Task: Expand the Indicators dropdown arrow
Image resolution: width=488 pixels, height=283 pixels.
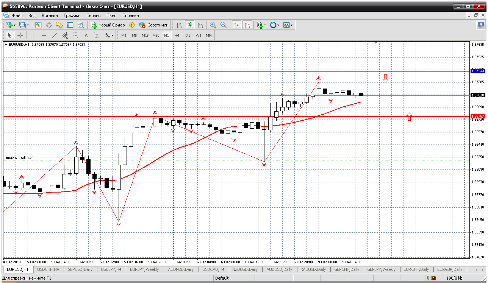Action: [x=265, y=25]
